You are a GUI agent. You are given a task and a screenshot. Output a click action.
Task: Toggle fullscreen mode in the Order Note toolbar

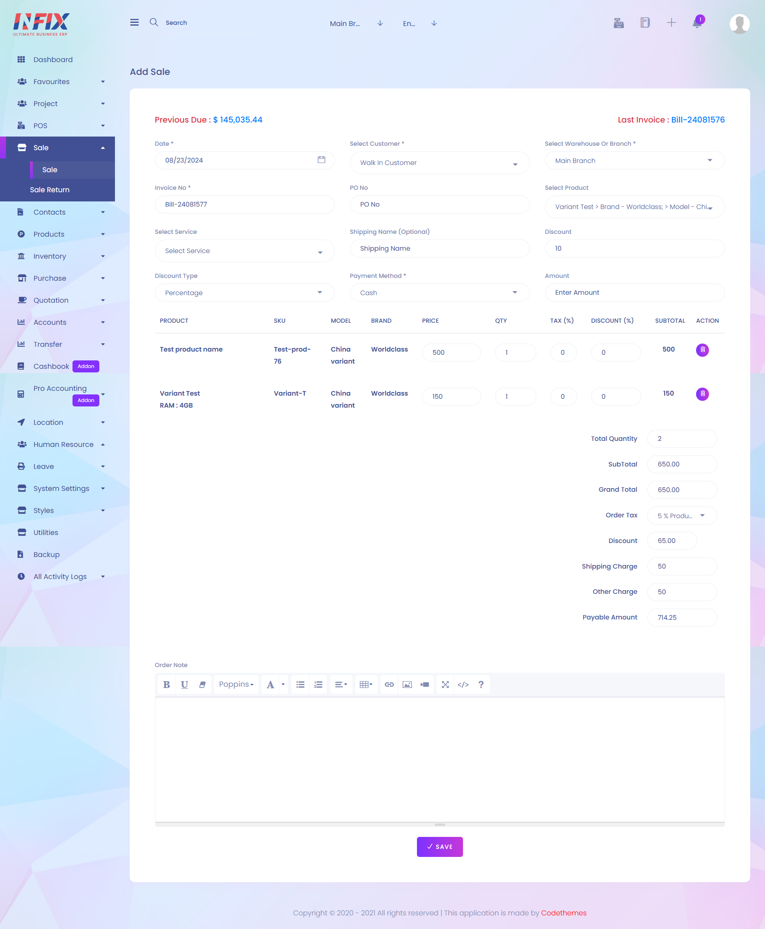[445, 684]
